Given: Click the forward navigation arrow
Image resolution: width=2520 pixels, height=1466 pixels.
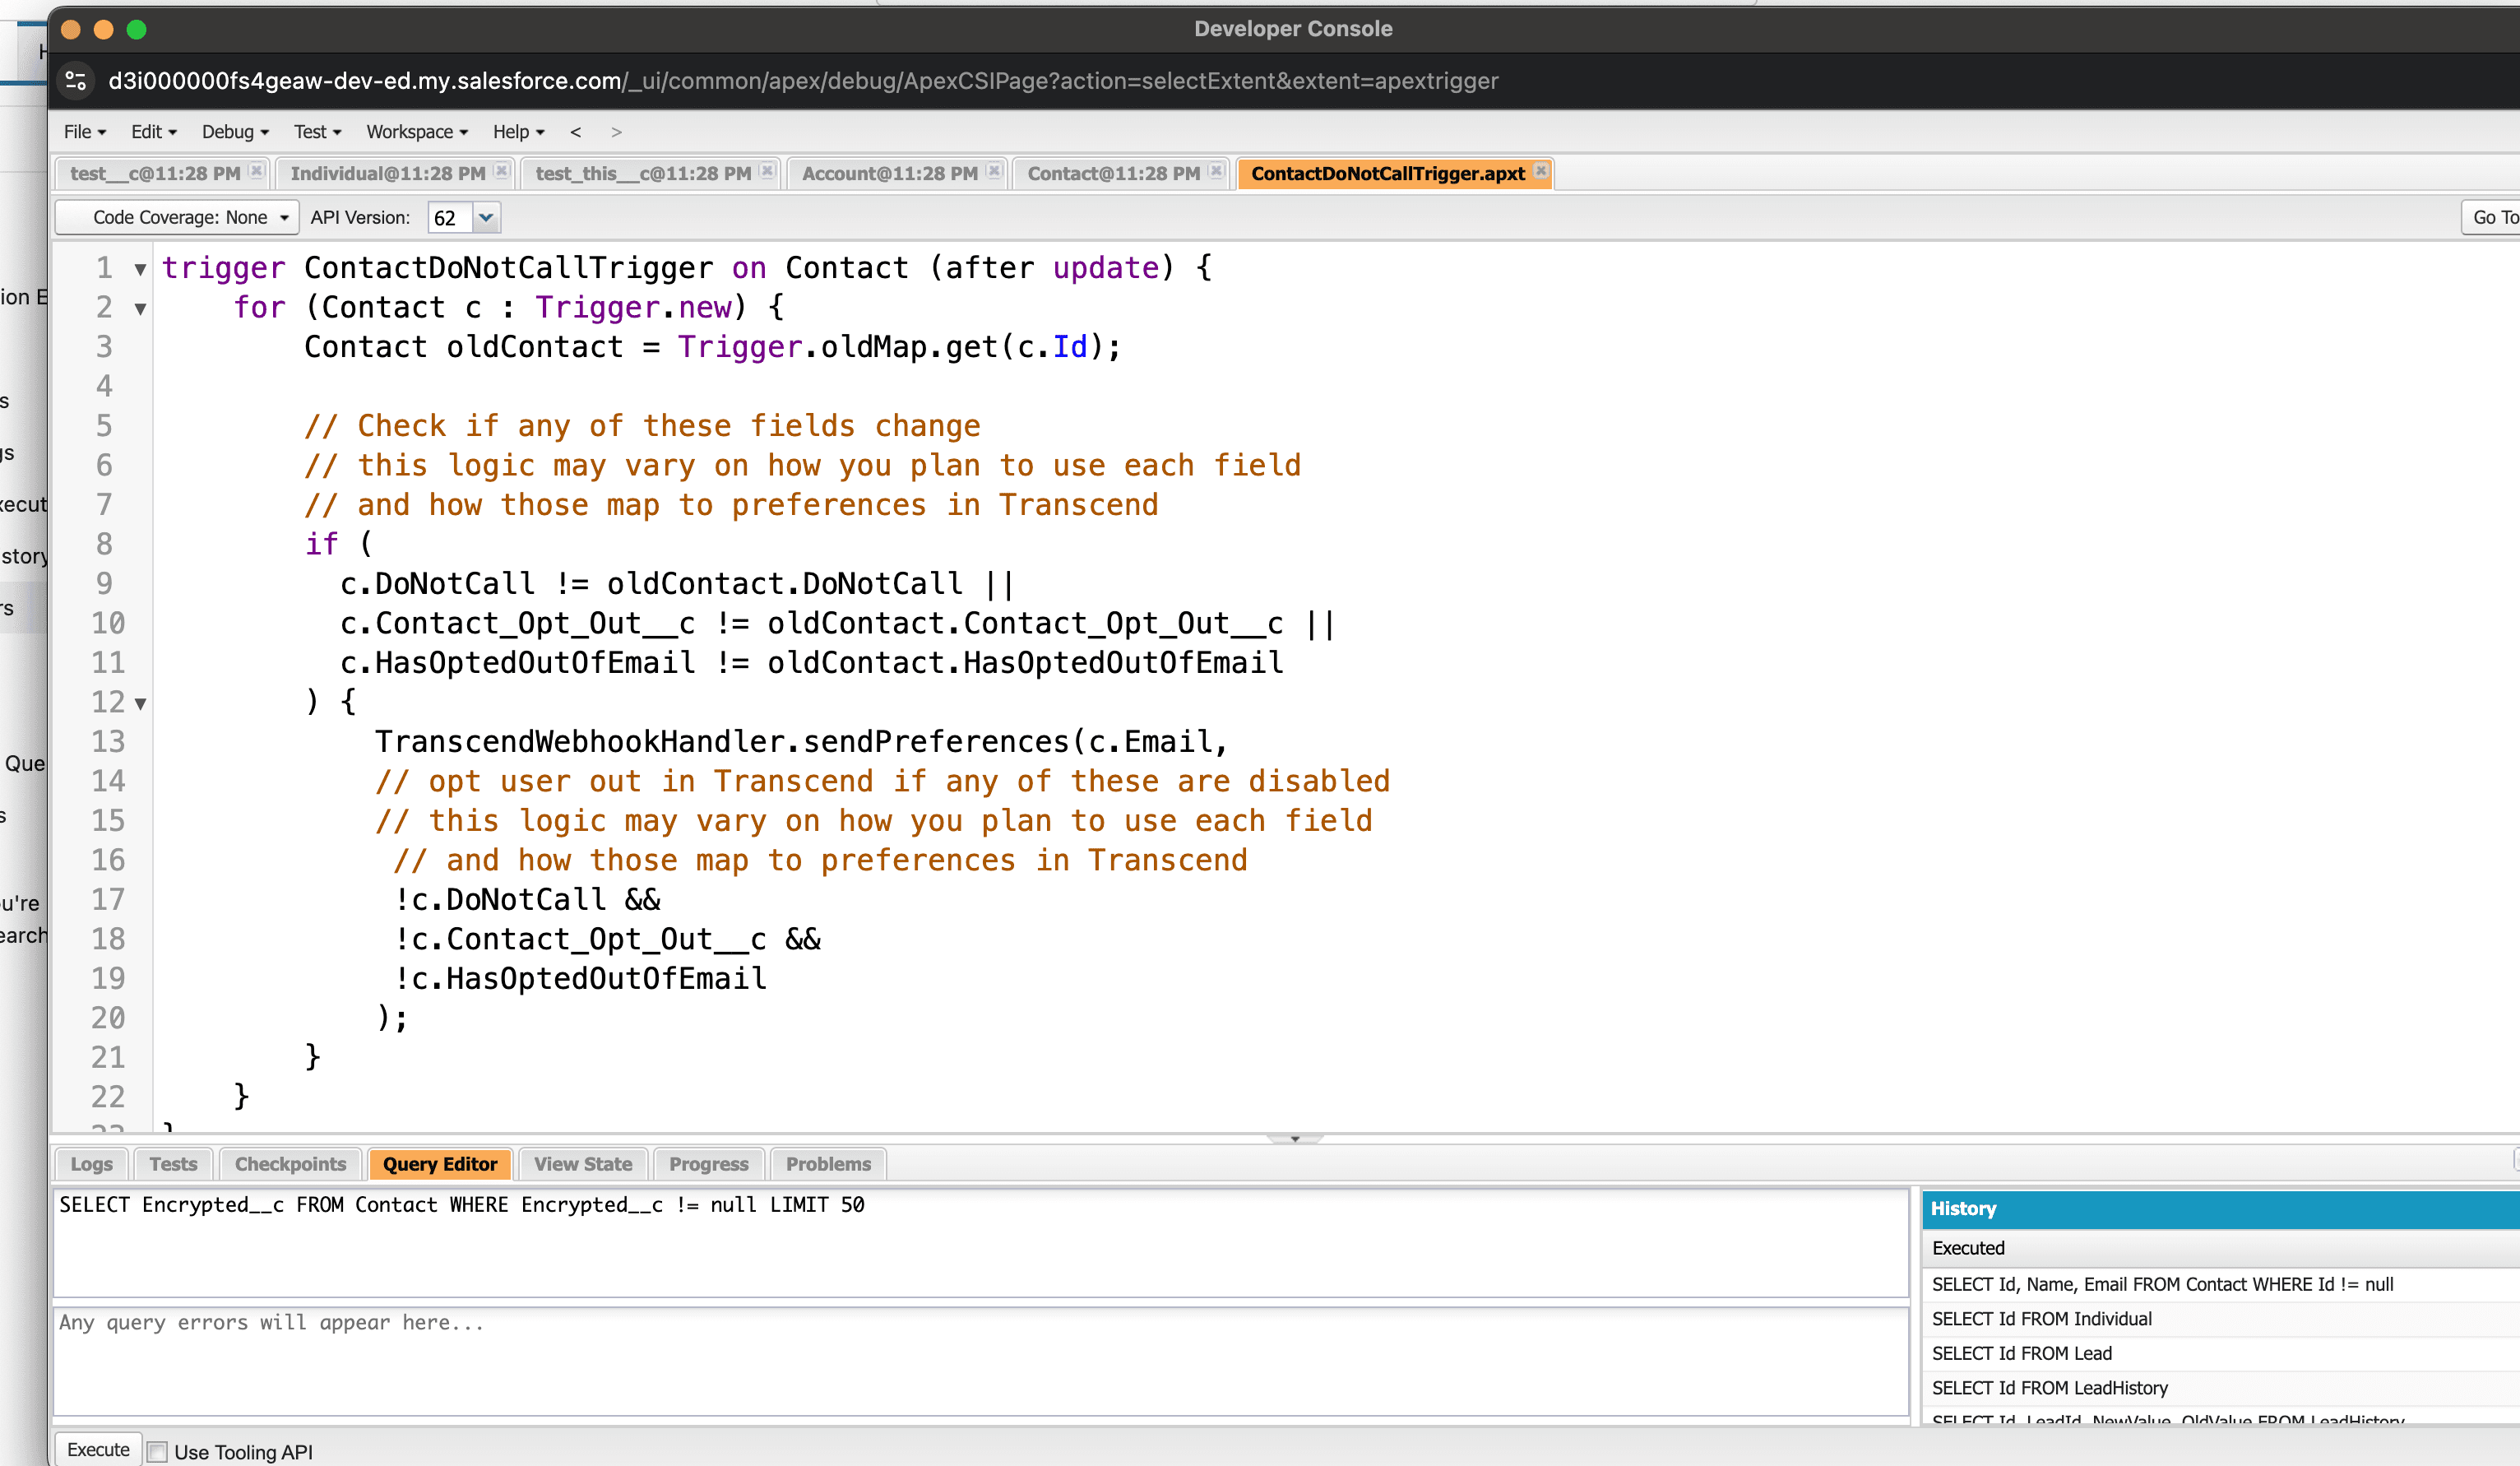Looking at the screenshot, I should click(x=617, y=131).
